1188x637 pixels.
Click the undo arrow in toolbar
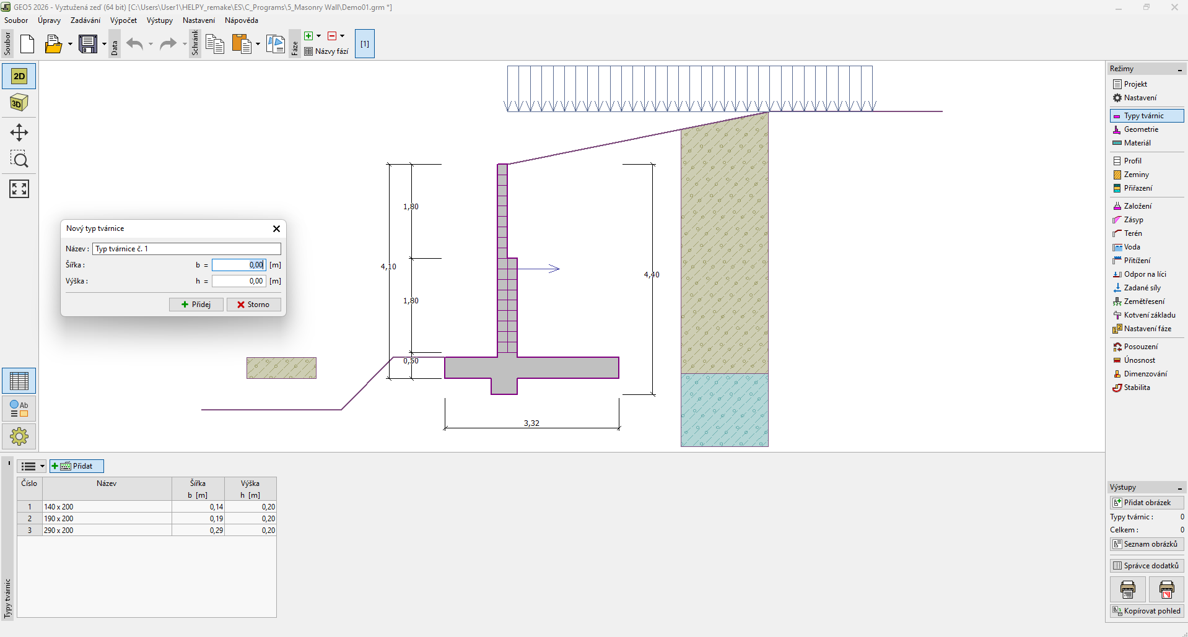(134, 44)
